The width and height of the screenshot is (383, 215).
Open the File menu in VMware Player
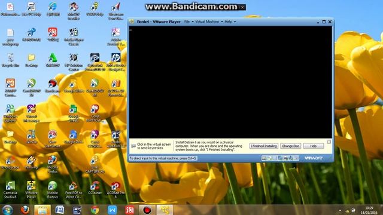click(189, 21)
